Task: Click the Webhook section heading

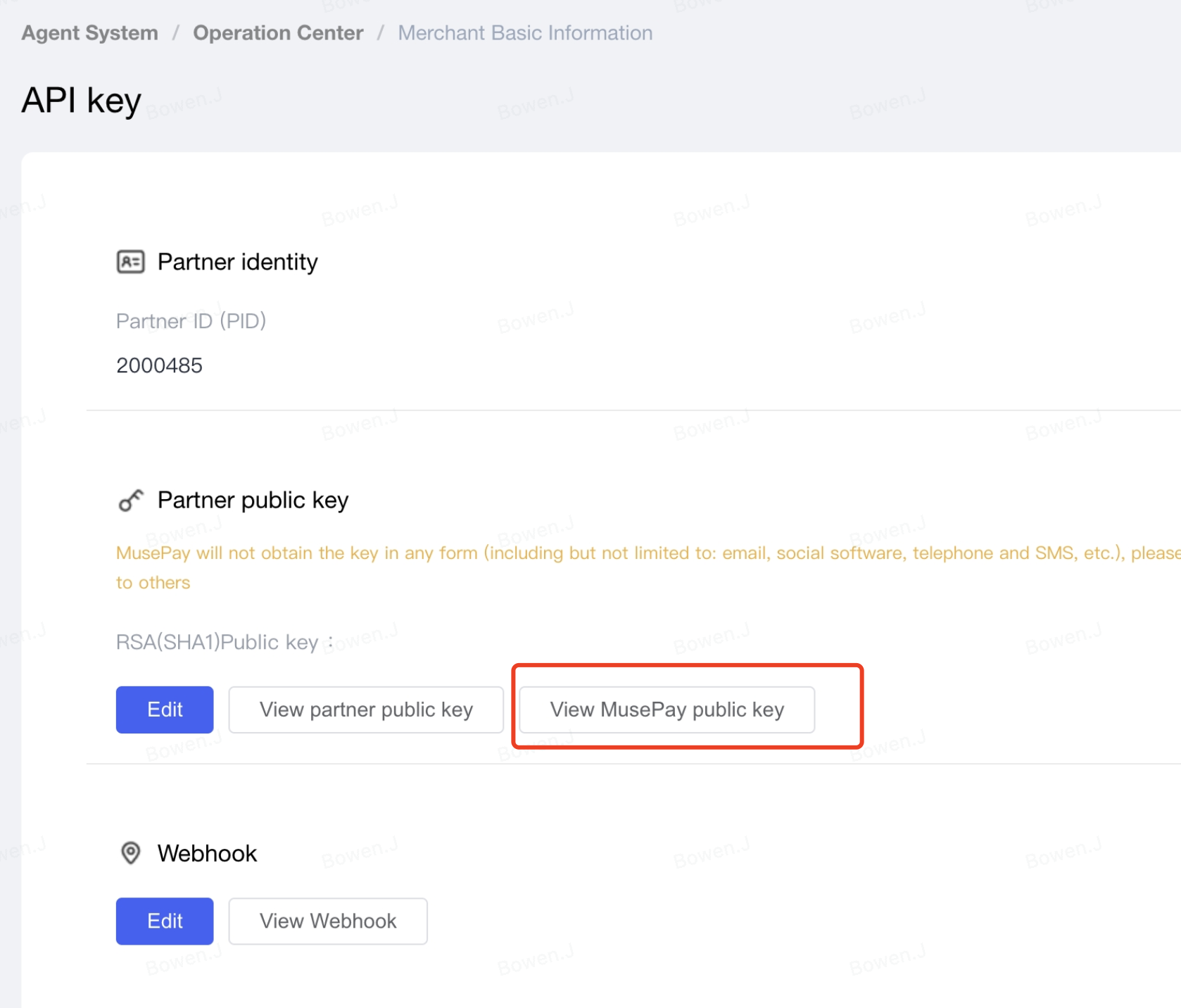Action: click(207, 853)
